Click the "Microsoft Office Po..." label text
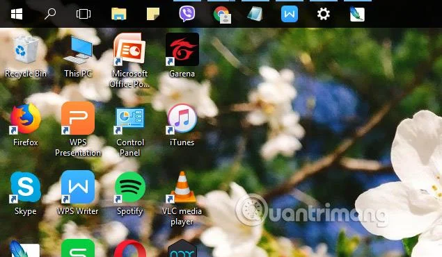The height and width of the screenshot is (257, 442). (129, 79)
